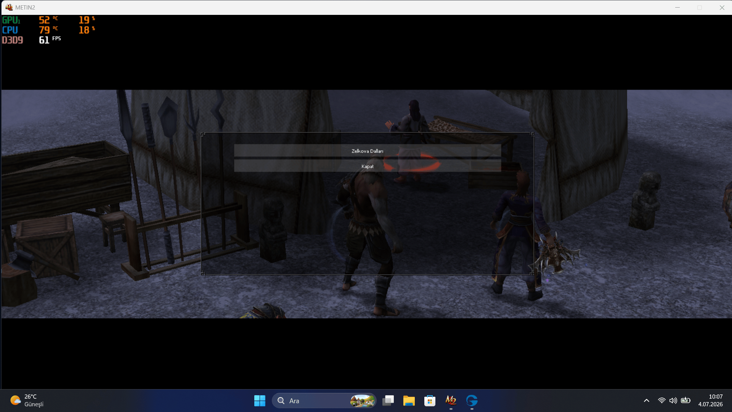Open File Explorer from taskbar
Screen dimensions: 732x412
point(409,401)
